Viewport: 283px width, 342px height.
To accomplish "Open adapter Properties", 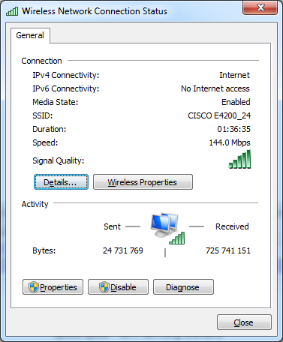I will (x=53, y=287).
